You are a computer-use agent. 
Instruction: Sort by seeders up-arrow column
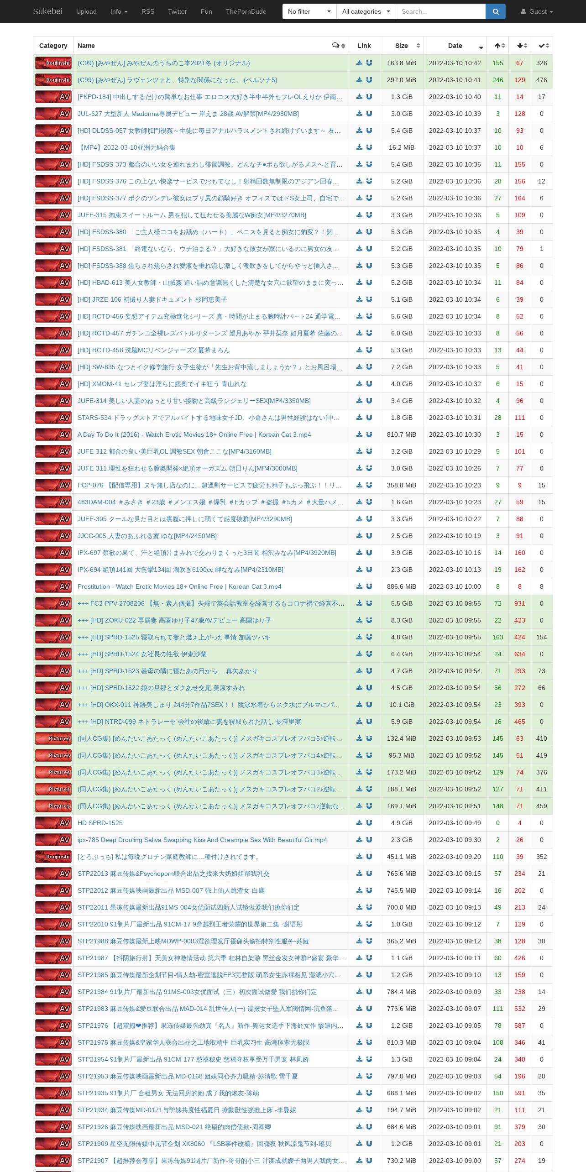(x=498, y=46)
